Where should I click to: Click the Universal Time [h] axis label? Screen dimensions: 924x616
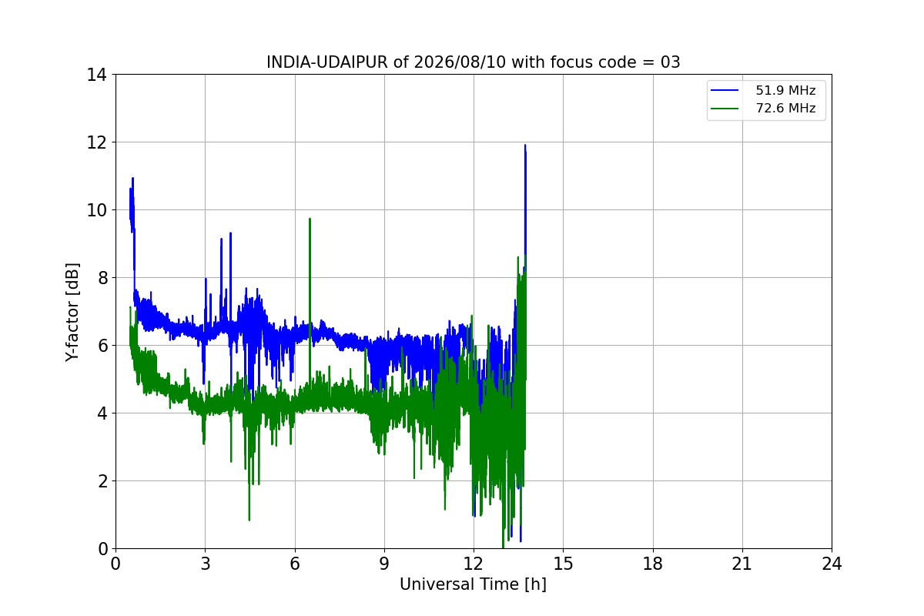point(473,584)
